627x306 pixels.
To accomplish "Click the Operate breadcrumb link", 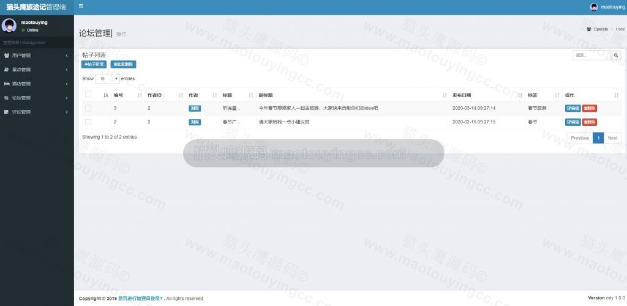I will (x=601, y=29).
